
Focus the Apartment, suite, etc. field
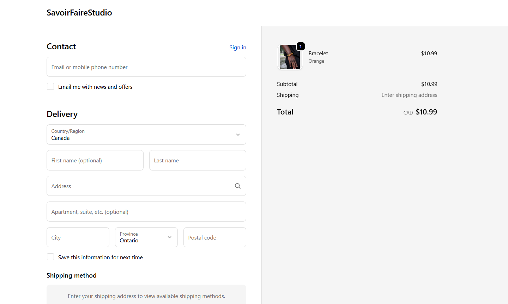[146, 212]
